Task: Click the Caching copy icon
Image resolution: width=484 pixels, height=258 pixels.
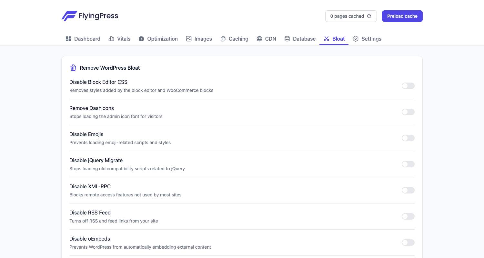Action: (223, 39)
